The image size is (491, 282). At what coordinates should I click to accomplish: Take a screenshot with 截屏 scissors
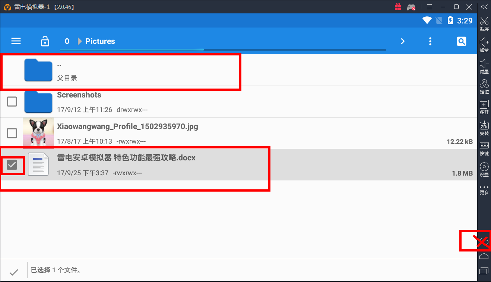(x=484, y=24)
